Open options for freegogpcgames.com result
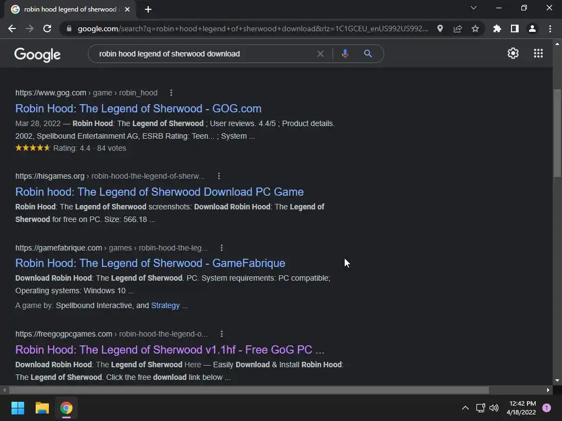Image resolution: width=562 pixels, height=421 pixels. pyautogui.click(x=222, y=334)
